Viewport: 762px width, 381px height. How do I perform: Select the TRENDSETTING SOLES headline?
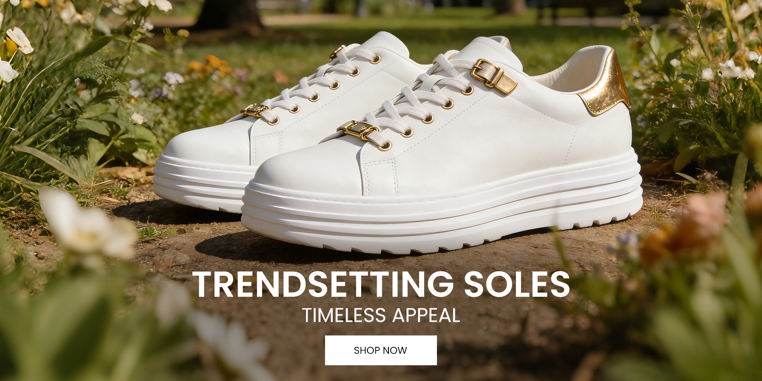coord(381,284)
